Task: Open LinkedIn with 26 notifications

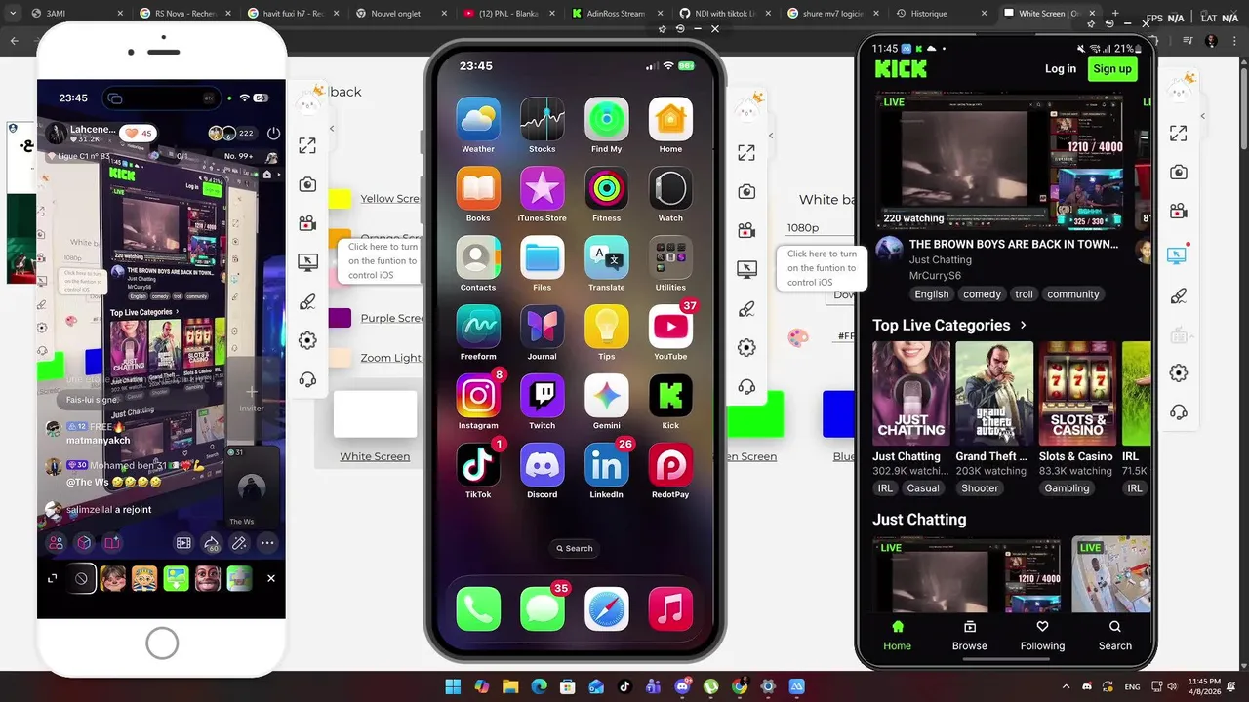Action: click(607, 465)
